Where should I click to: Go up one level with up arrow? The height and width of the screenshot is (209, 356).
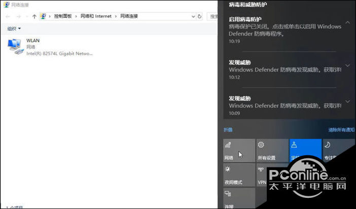click(34, 16)
